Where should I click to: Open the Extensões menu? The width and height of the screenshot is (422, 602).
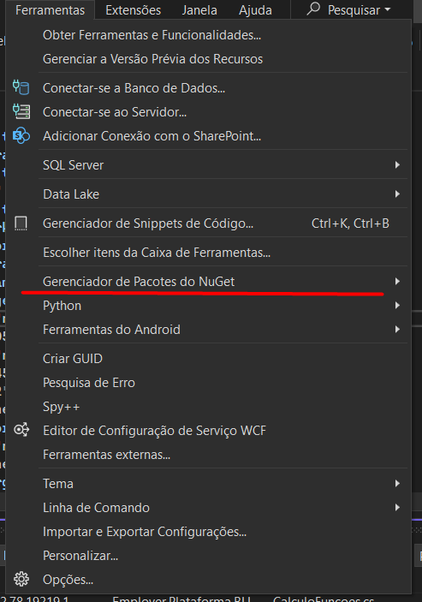click(x=134, y=10)
